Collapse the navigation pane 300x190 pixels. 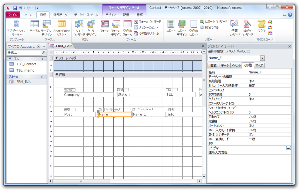(44, 46)
